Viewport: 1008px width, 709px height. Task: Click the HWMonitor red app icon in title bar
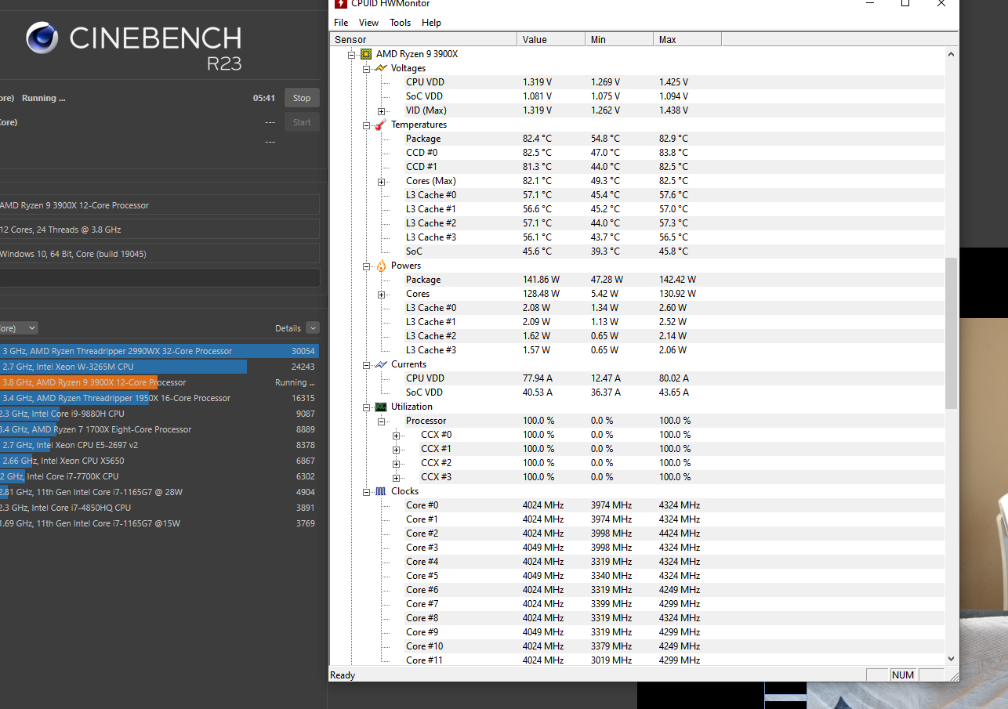(x=341, y=4)
